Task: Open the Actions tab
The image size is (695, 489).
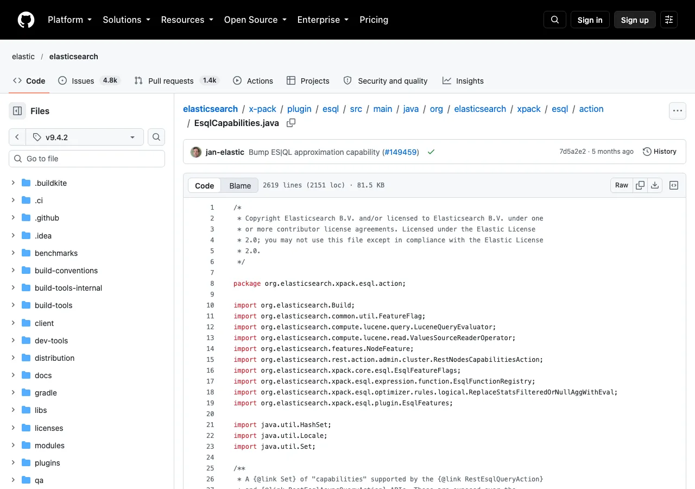Action: [x=253, y=80]
